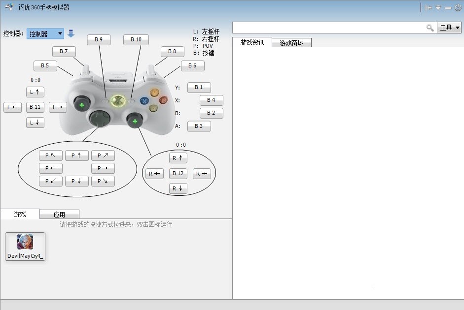Image resolution: width=464 pixels, height=310 pixels.
Task: Click the downward triangle icon in title bar
Action: 438,7
